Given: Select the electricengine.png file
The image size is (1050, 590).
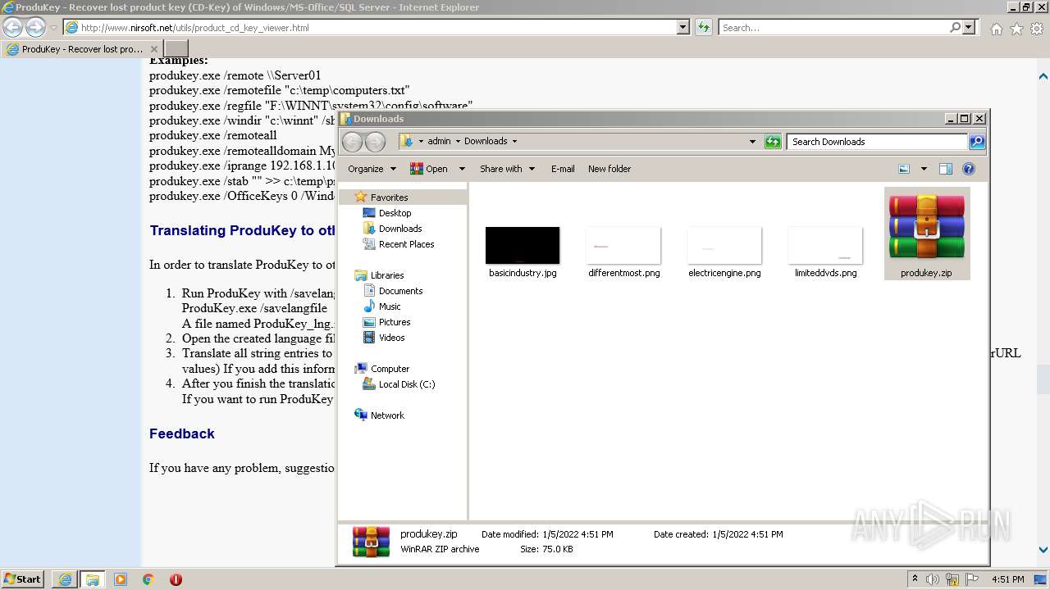Looking at the screenshot, I should coord(724,253).
